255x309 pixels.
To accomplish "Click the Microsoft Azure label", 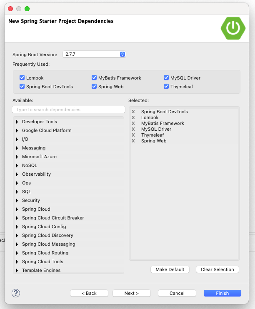I will [x=39, y=157].
